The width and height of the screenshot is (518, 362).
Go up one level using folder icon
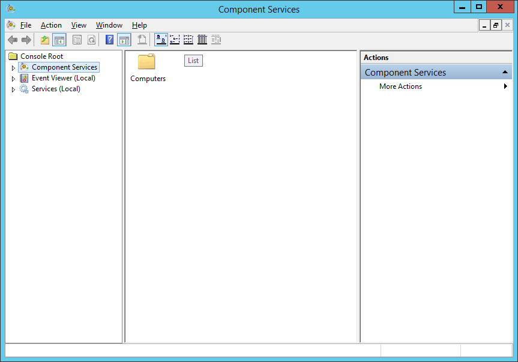(x=45, y=40)
